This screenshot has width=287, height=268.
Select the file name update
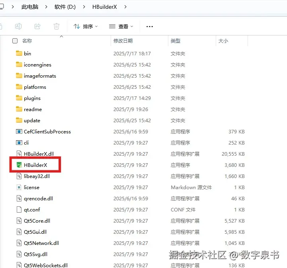click(32, 121)
